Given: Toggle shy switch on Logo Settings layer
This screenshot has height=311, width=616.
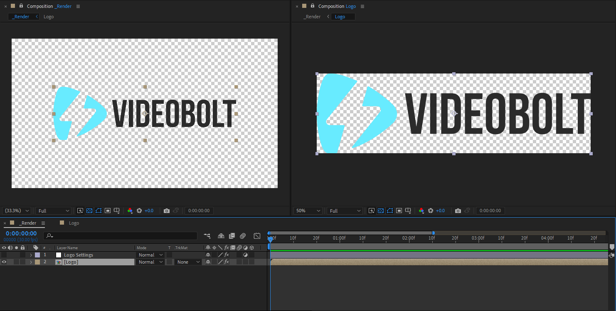Looking at the screenshot, I should (x=208, y=255).
